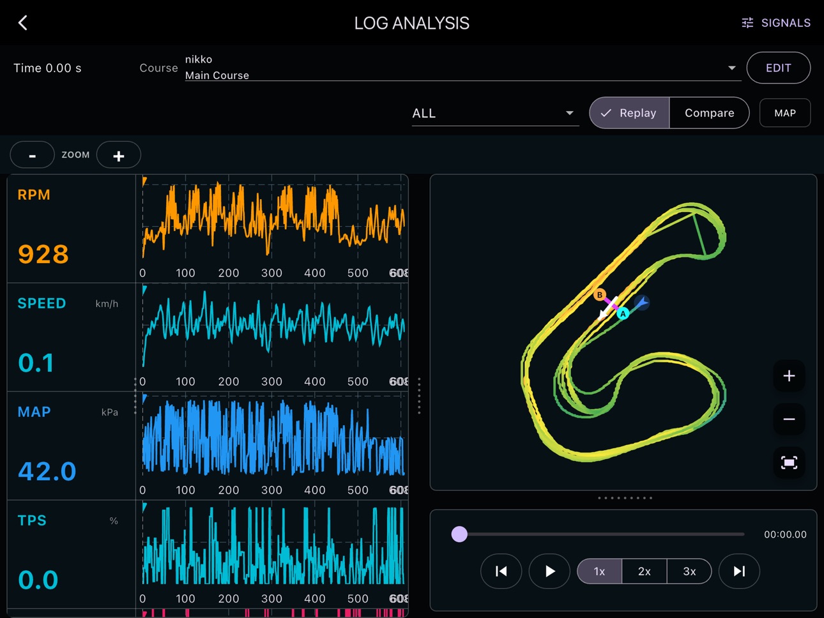Switch to Compare mode
Screen dimensions: 824x618
coord(709,113)
